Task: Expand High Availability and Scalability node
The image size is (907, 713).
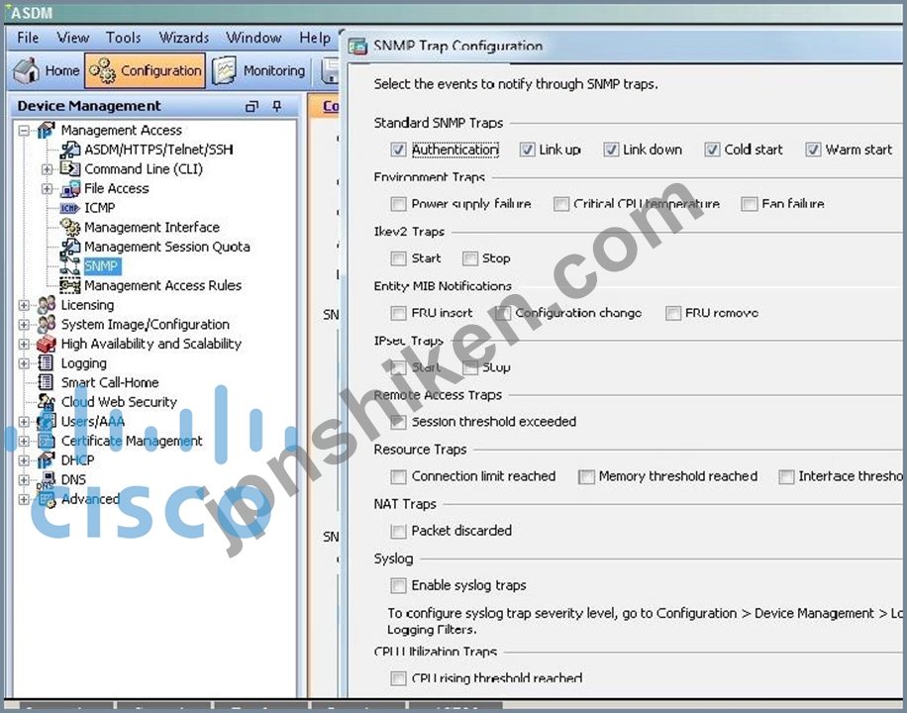Action: point(24,344)
